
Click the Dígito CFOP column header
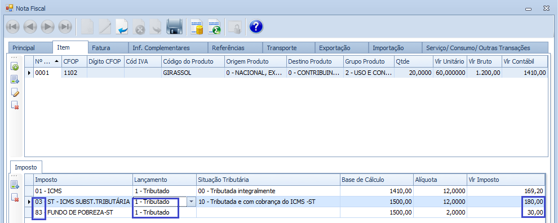(x=105, y=61)
